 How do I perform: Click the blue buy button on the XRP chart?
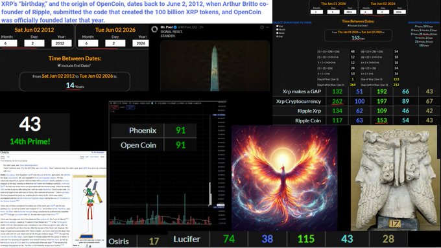[x=130, y=107]
